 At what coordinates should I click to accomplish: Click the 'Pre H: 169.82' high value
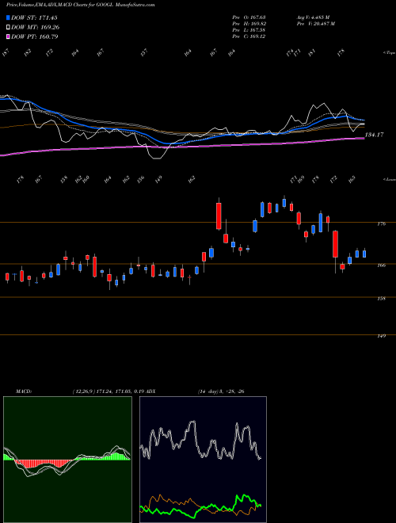click(249, 24)
